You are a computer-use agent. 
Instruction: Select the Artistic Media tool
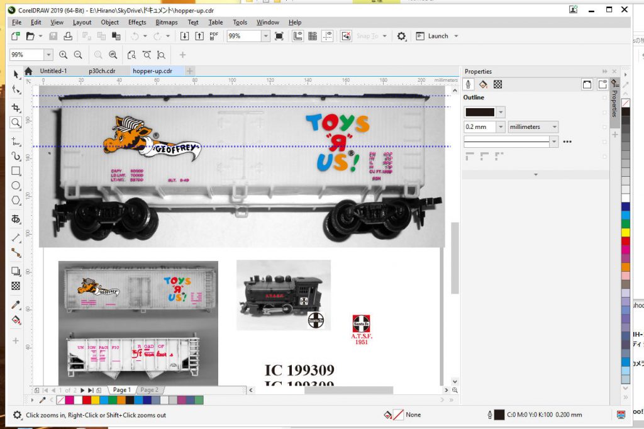pos(16,156)
